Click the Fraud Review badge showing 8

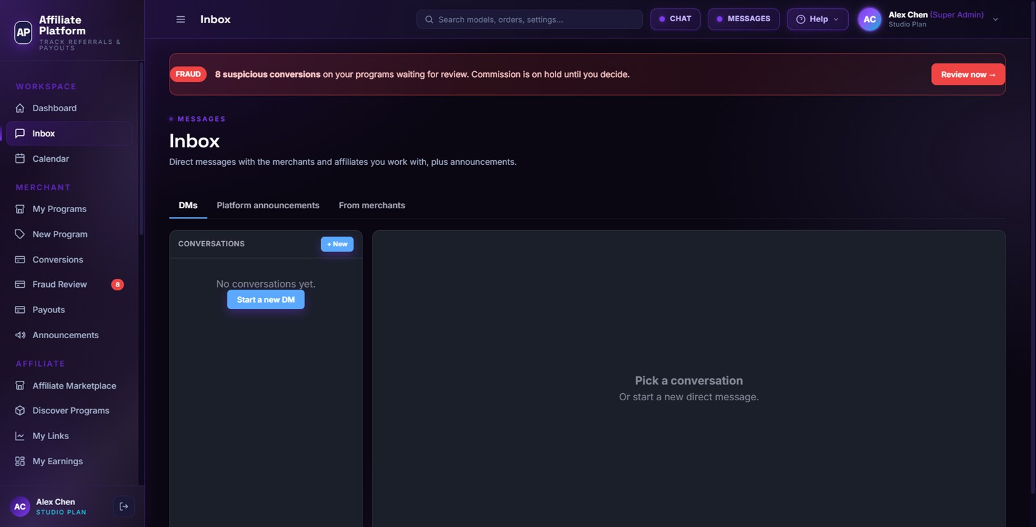pos(117,285)
